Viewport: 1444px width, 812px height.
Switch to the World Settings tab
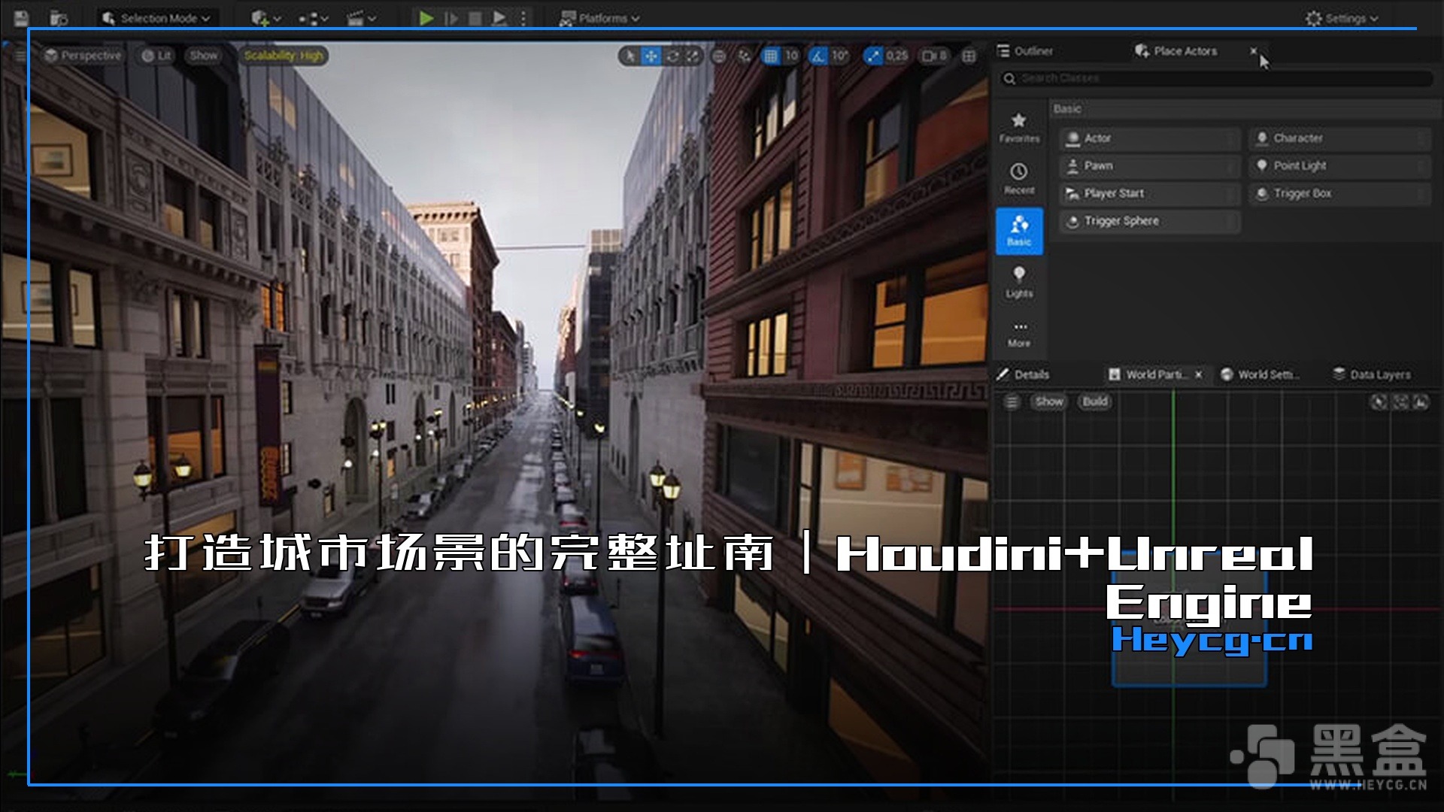[x=1260, y=374]
